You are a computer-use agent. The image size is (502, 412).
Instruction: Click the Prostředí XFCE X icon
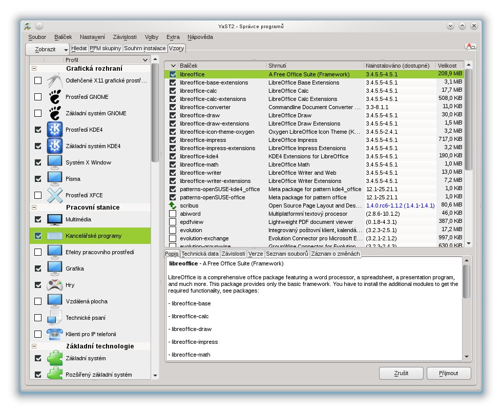click(x=55, y=195)
